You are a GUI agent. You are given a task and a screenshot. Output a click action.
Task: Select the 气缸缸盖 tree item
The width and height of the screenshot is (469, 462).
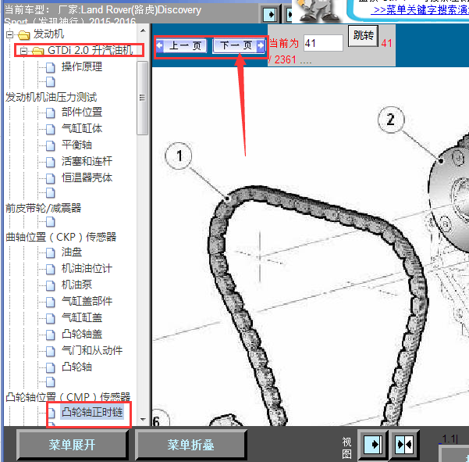tap(82, 317)
